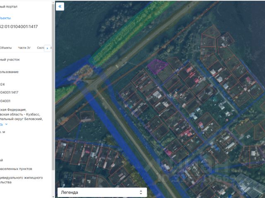Click the 'ская Федерация' address line
Viewport: 265px width, 198px height.
click(13, 110)
